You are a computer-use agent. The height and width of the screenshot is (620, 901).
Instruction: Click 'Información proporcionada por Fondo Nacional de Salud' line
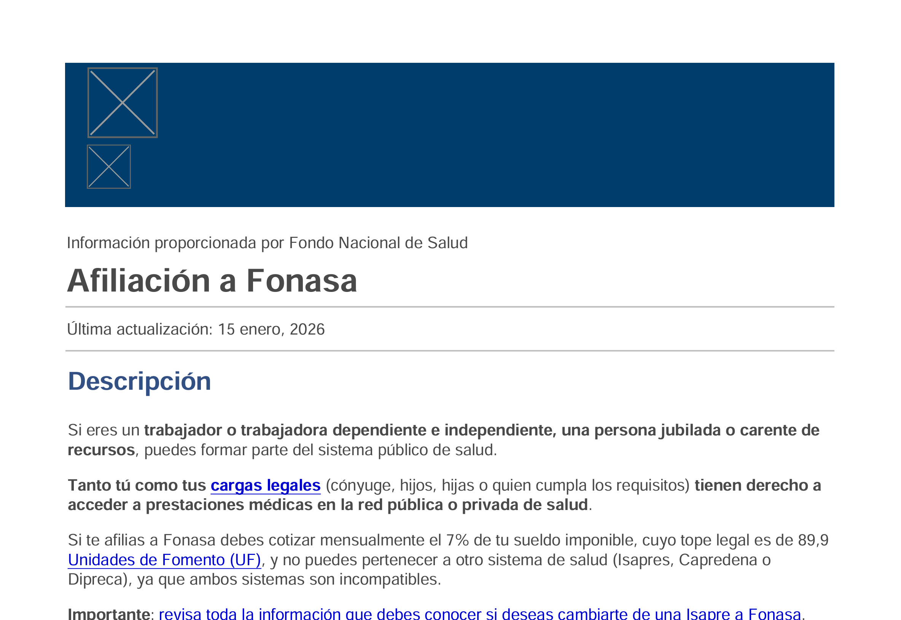pyautogui.click(x=267, y=243)
